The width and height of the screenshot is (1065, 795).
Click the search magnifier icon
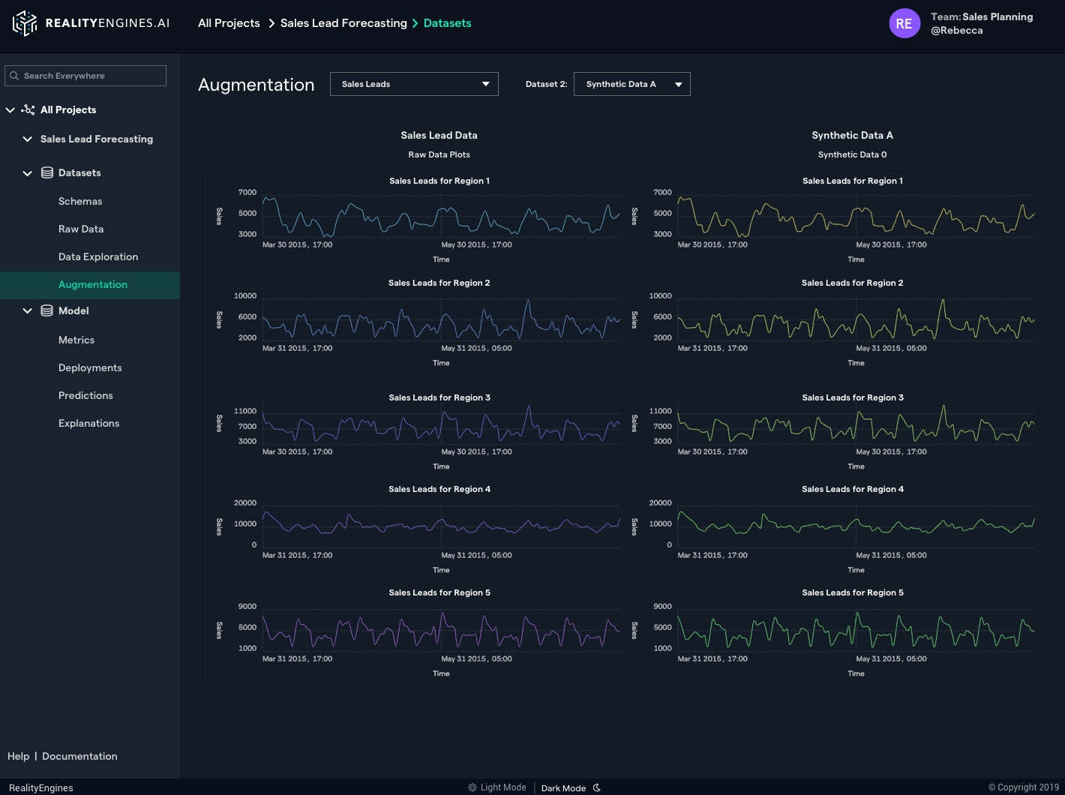(x=14, y=76)
